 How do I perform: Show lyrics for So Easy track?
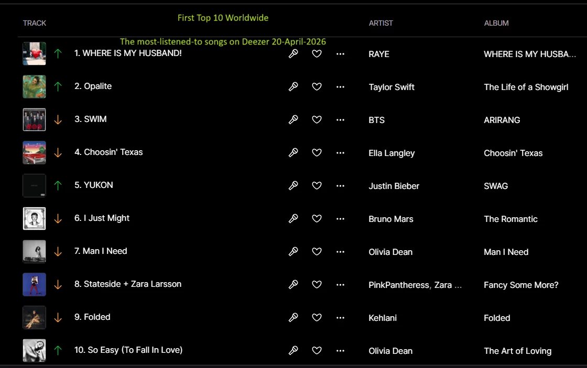(293, 350)
